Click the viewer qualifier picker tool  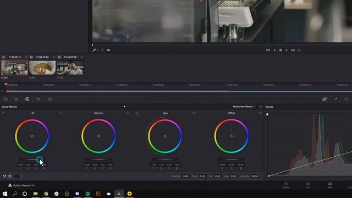pos(94,50)
